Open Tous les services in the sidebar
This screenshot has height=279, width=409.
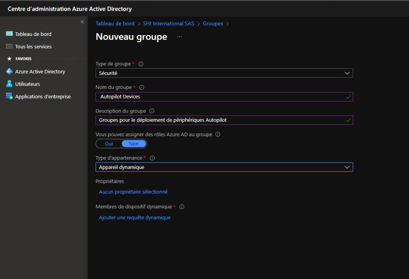pos(34,46)
